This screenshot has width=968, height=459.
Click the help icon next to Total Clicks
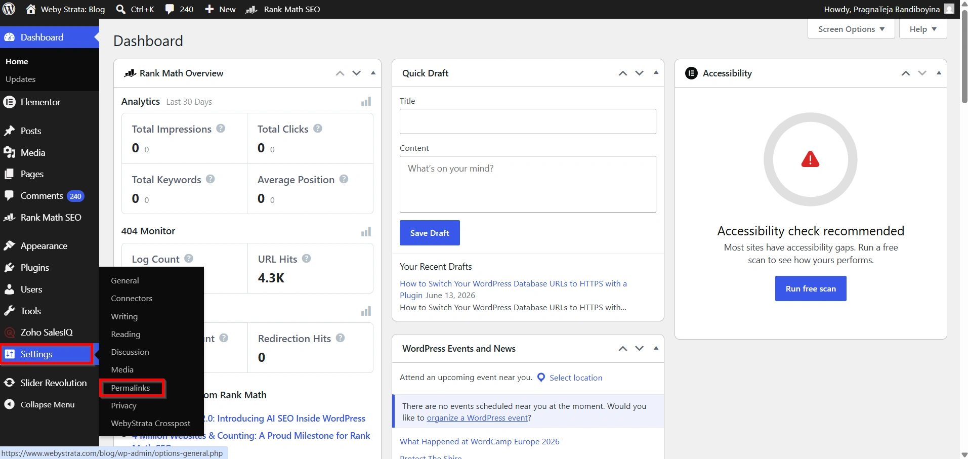pyautogui.click(x=318, y=129)
